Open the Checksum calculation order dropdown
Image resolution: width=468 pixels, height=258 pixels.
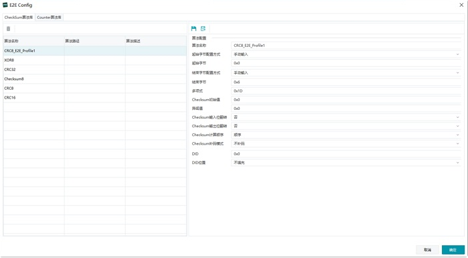click(346, 135)
